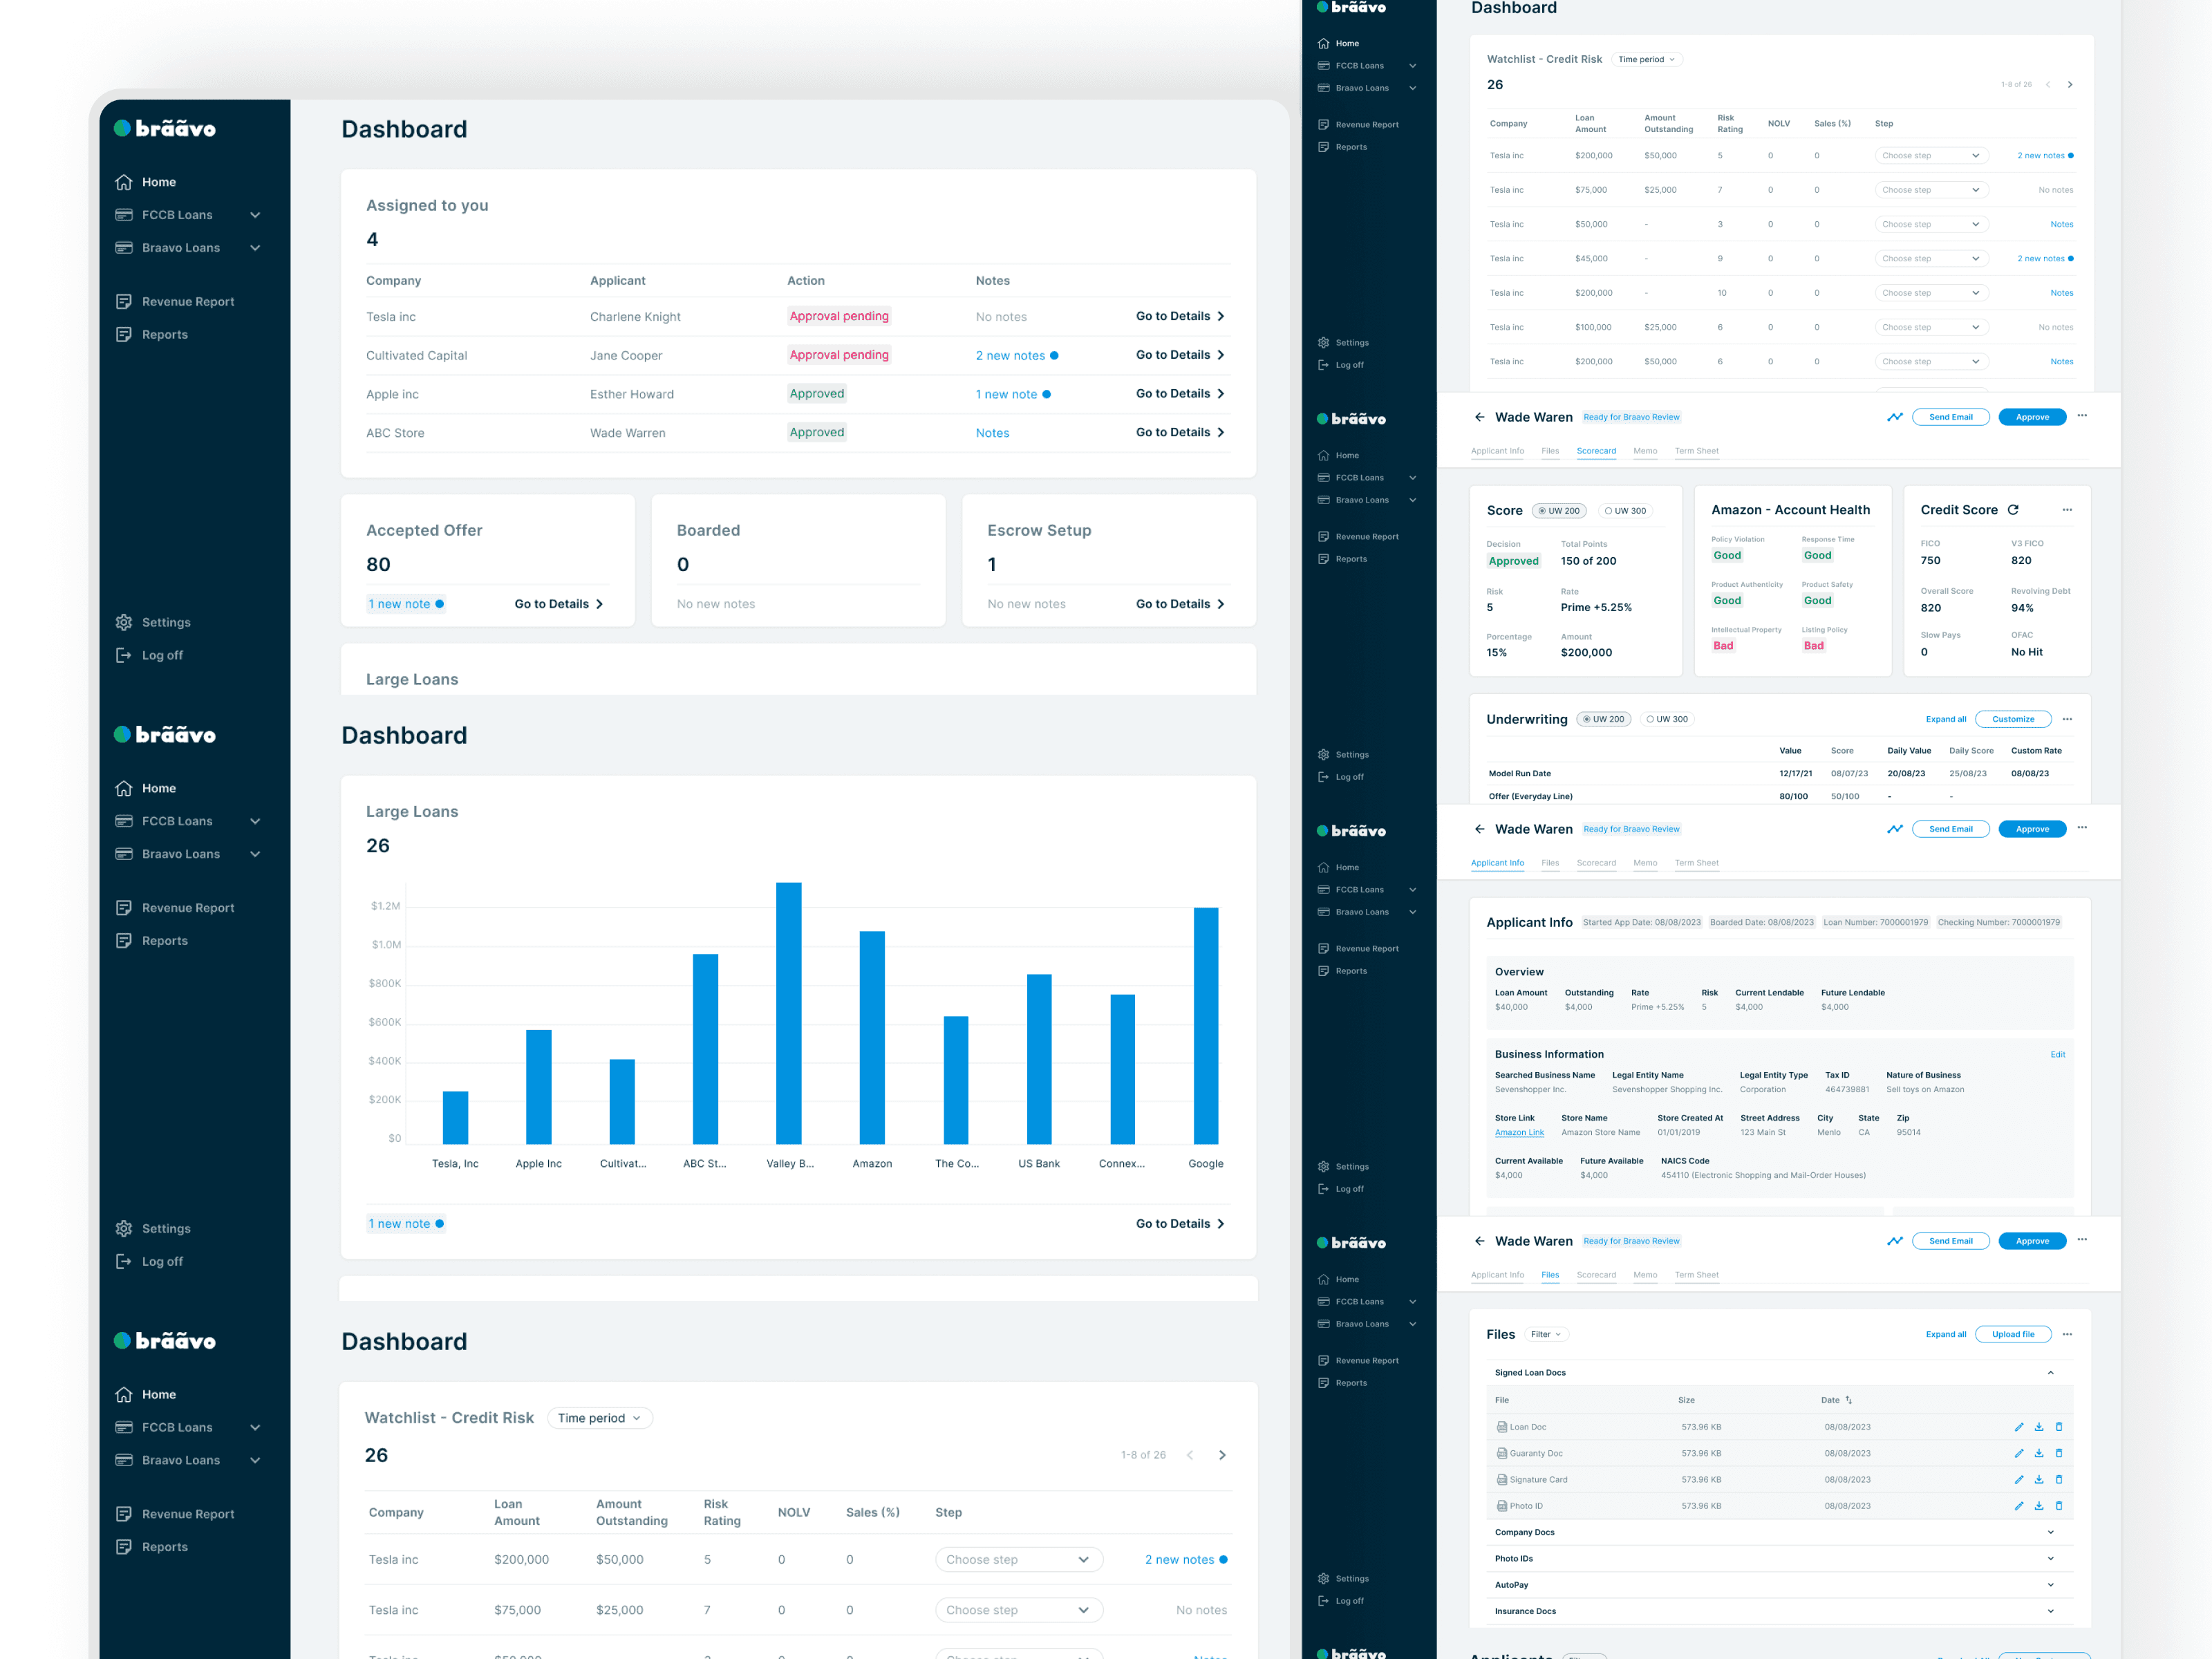Click Send Email on the Applicant Info page
This screenshot has width=2212, height=1659.
pos(1950,829)
